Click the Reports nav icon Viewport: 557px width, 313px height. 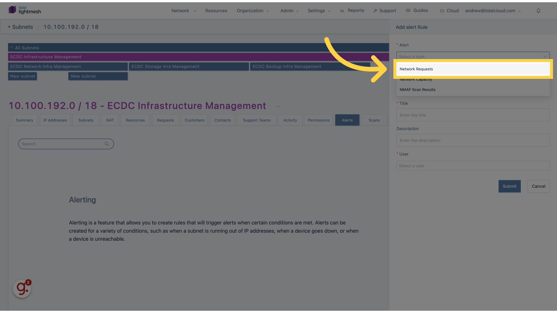(342, 10)
